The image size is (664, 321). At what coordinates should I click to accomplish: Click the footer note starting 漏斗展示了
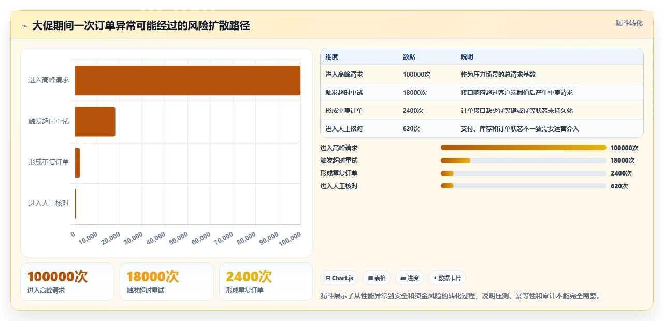(x=460, y=296)
